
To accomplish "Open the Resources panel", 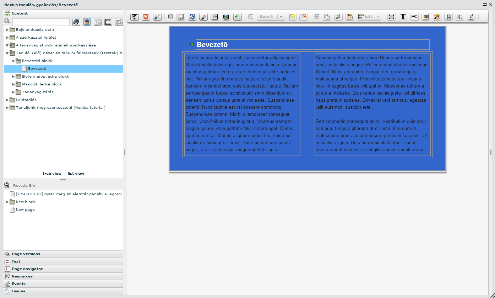I will (x=22, y=276).
